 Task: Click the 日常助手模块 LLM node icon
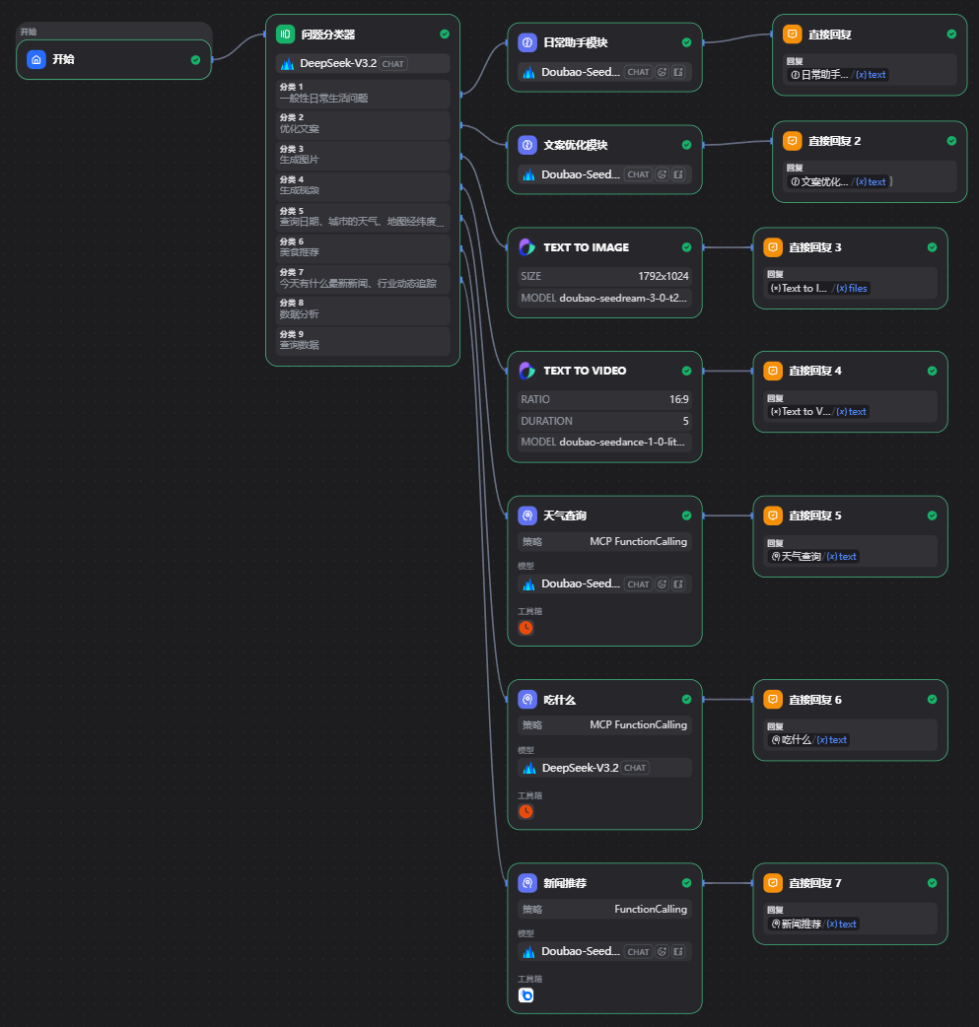[x=527, y=42]
